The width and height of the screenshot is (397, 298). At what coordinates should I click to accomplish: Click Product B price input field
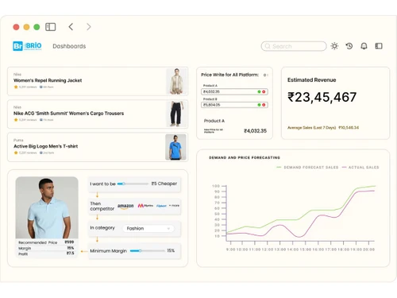(234, 105)
